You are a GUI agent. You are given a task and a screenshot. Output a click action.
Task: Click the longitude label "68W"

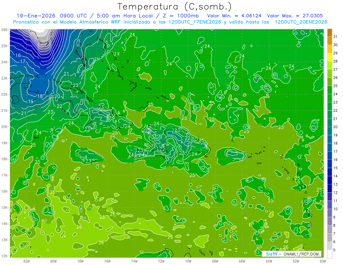[x=215, y=261]
